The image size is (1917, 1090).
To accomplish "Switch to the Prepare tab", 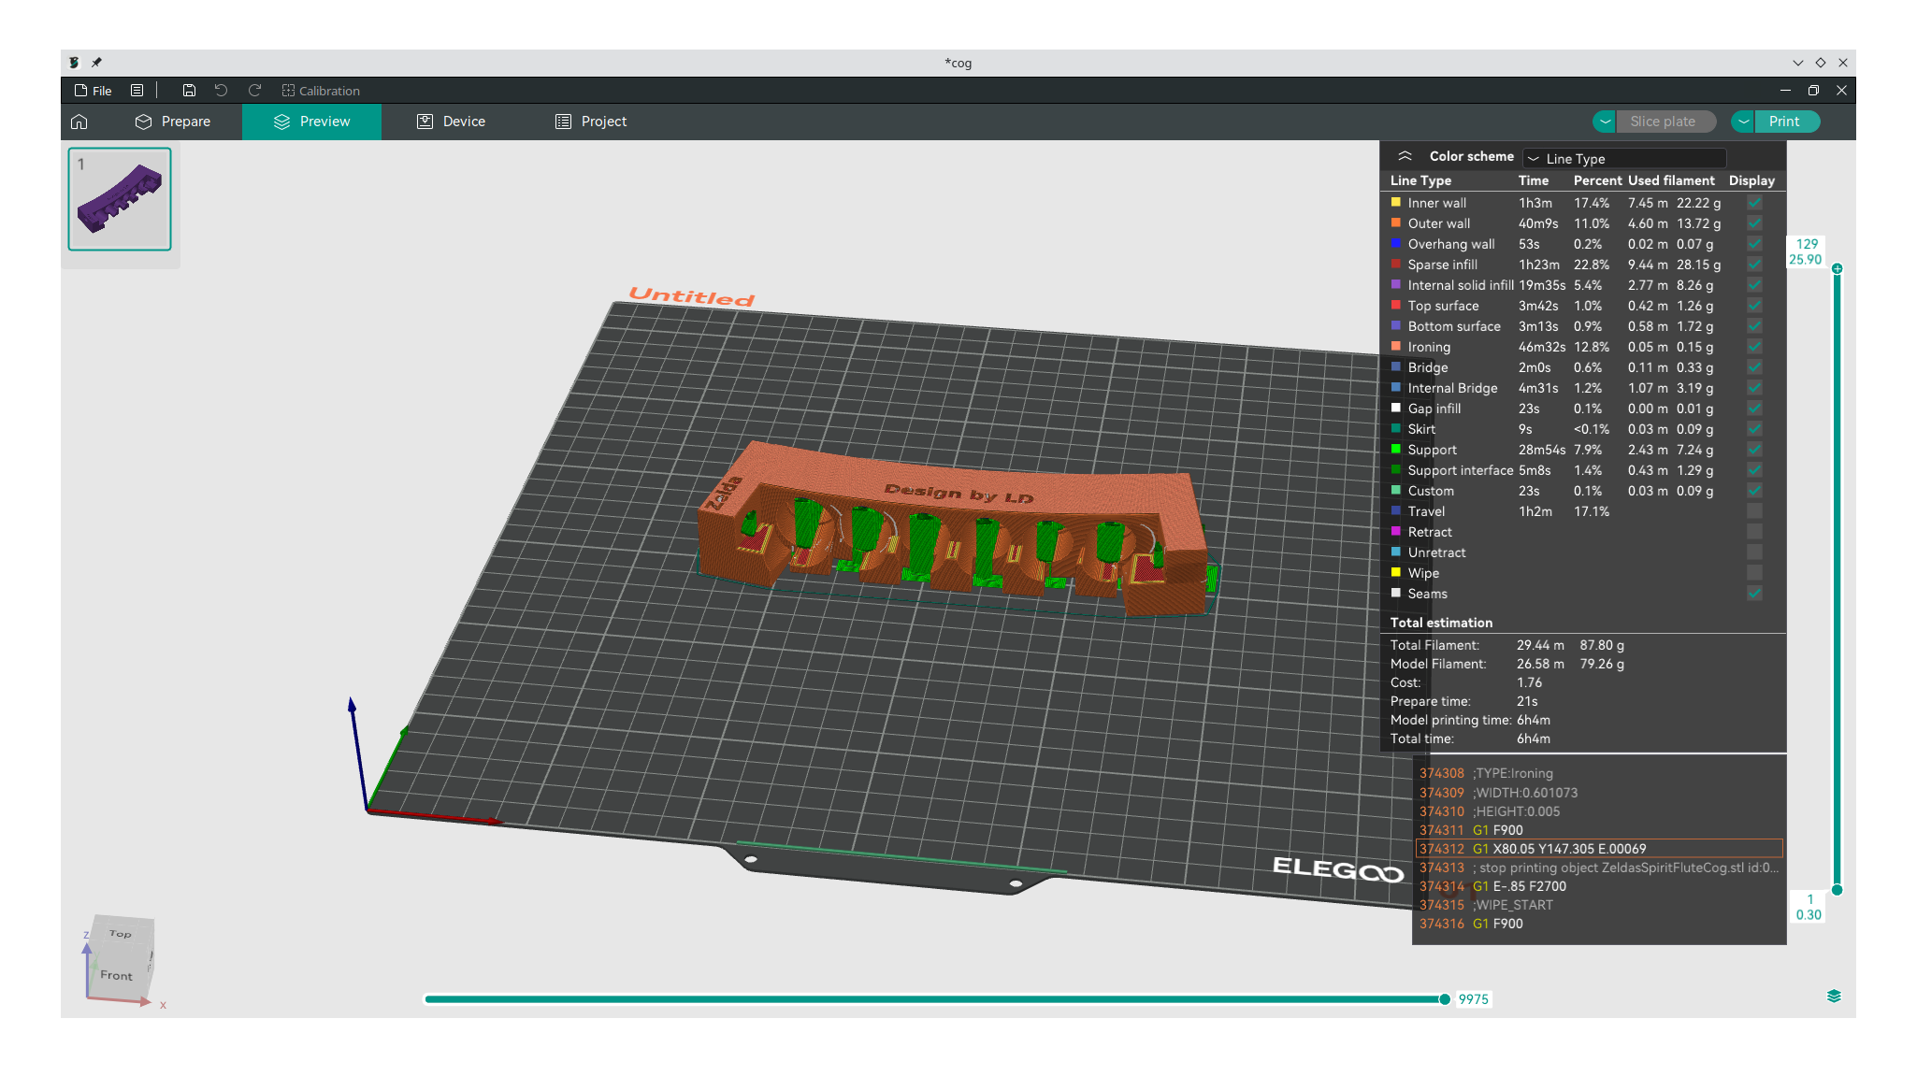I will (x=173, y=122).
